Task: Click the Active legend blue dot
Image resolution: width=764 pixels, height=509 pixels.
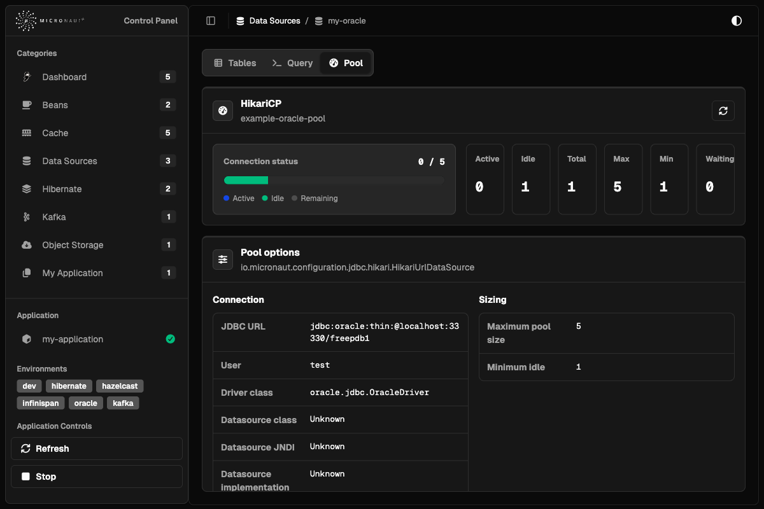Action: coord(226,199)
